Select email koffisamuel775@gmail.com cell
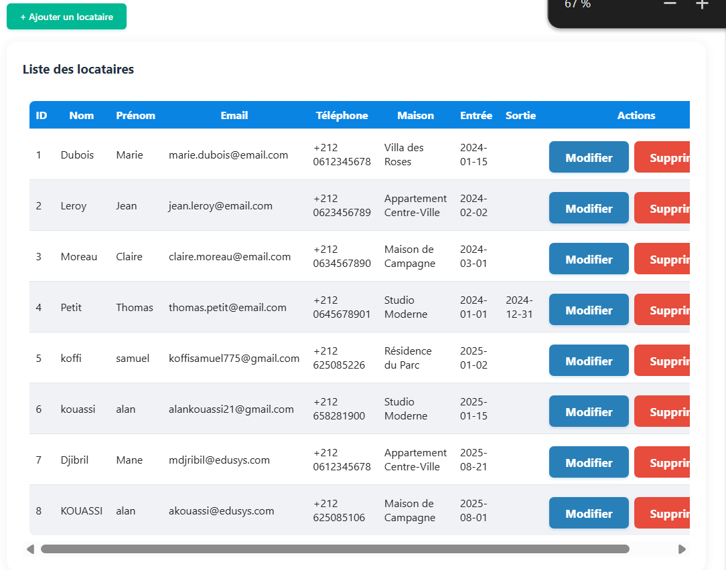Screen dimensions: 726x570 click(234, 358)
